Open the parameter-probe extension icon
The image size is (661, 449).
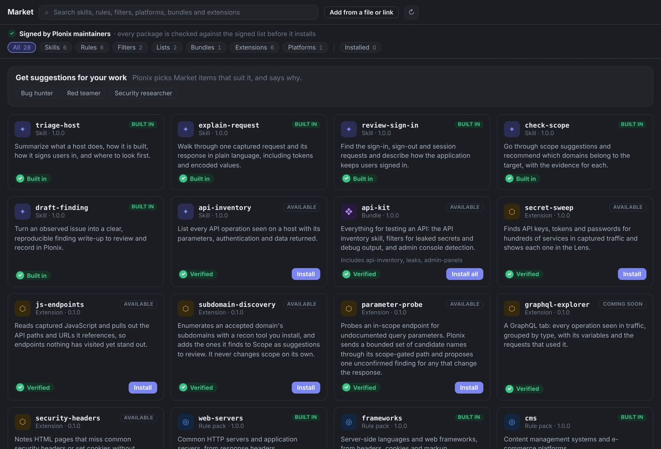coord(349,309)
